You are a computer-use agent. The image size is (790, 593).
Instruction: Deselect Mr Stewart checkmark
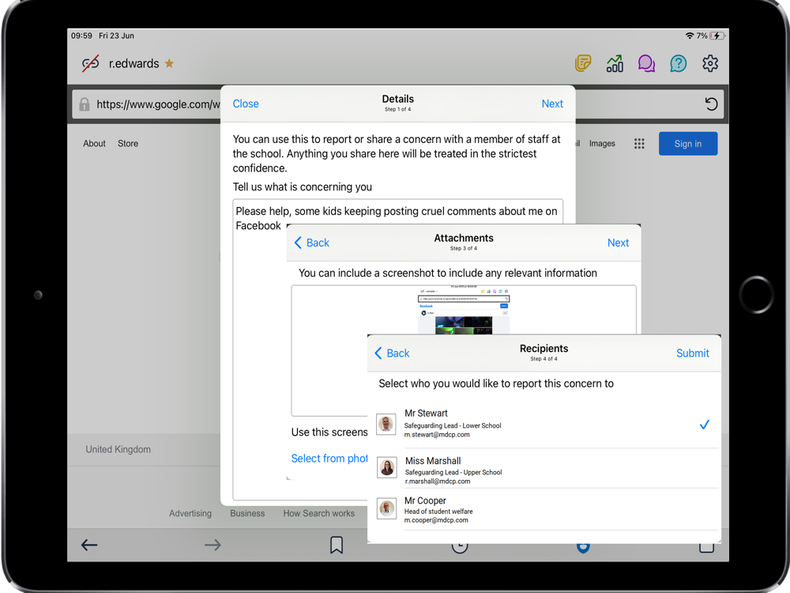705,425
